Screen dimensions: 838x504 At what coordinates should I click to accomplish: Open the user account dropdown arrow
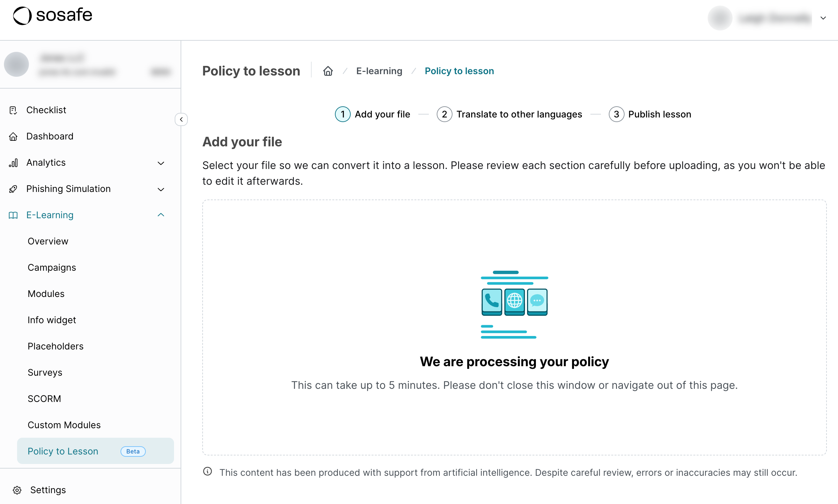(x=823, y=18)
